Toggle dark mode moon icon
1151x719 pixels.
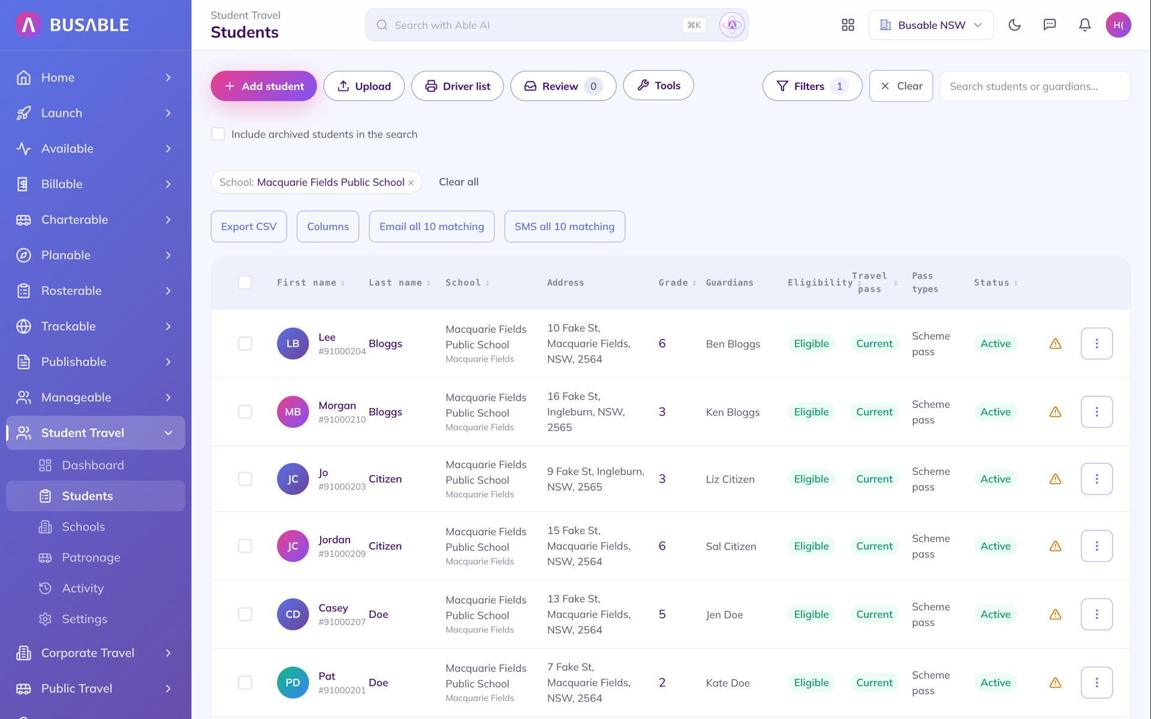pyautogui.click(x=1014, y=25)
